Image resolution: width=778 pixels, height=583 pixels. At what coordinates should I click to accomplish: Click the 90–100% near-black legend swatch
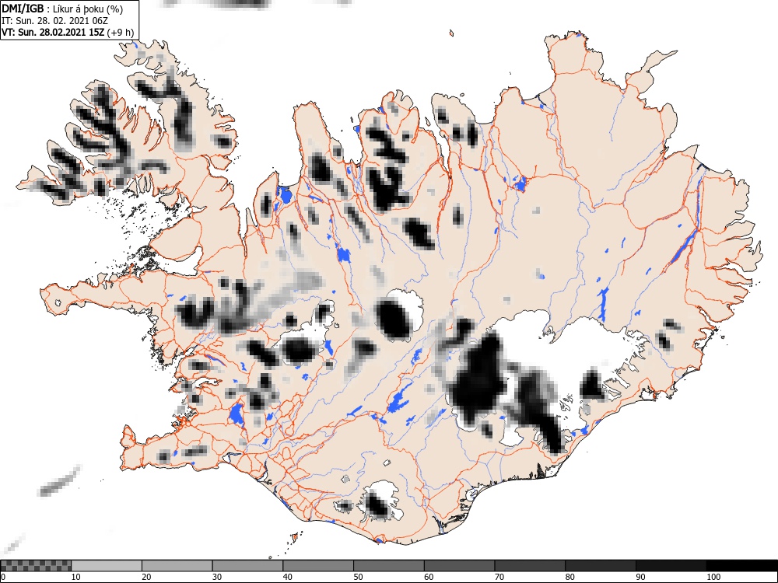pyautogui.click(x=671, y=566)
